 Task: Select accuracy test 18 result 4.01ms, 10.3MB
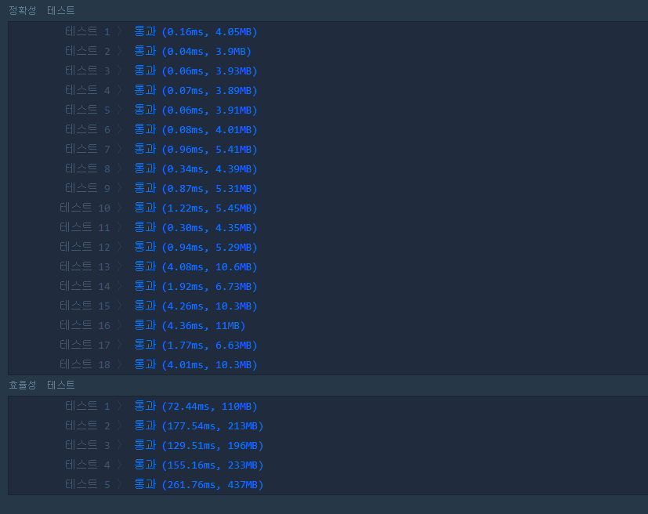coord(196,365)
